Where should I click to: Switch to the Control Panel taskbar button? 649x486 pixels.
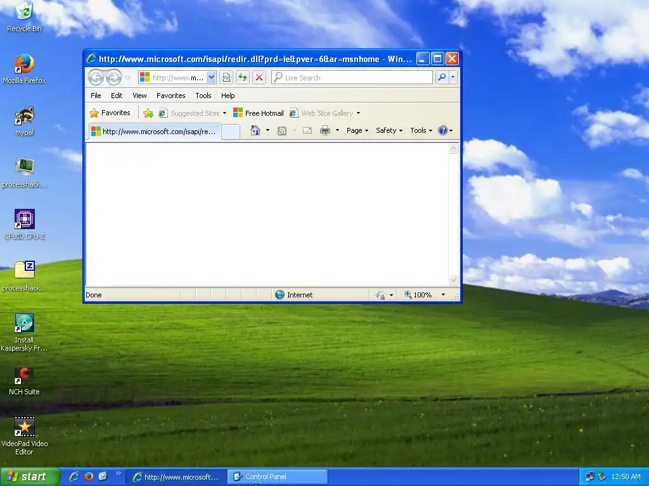pos(278,477)
